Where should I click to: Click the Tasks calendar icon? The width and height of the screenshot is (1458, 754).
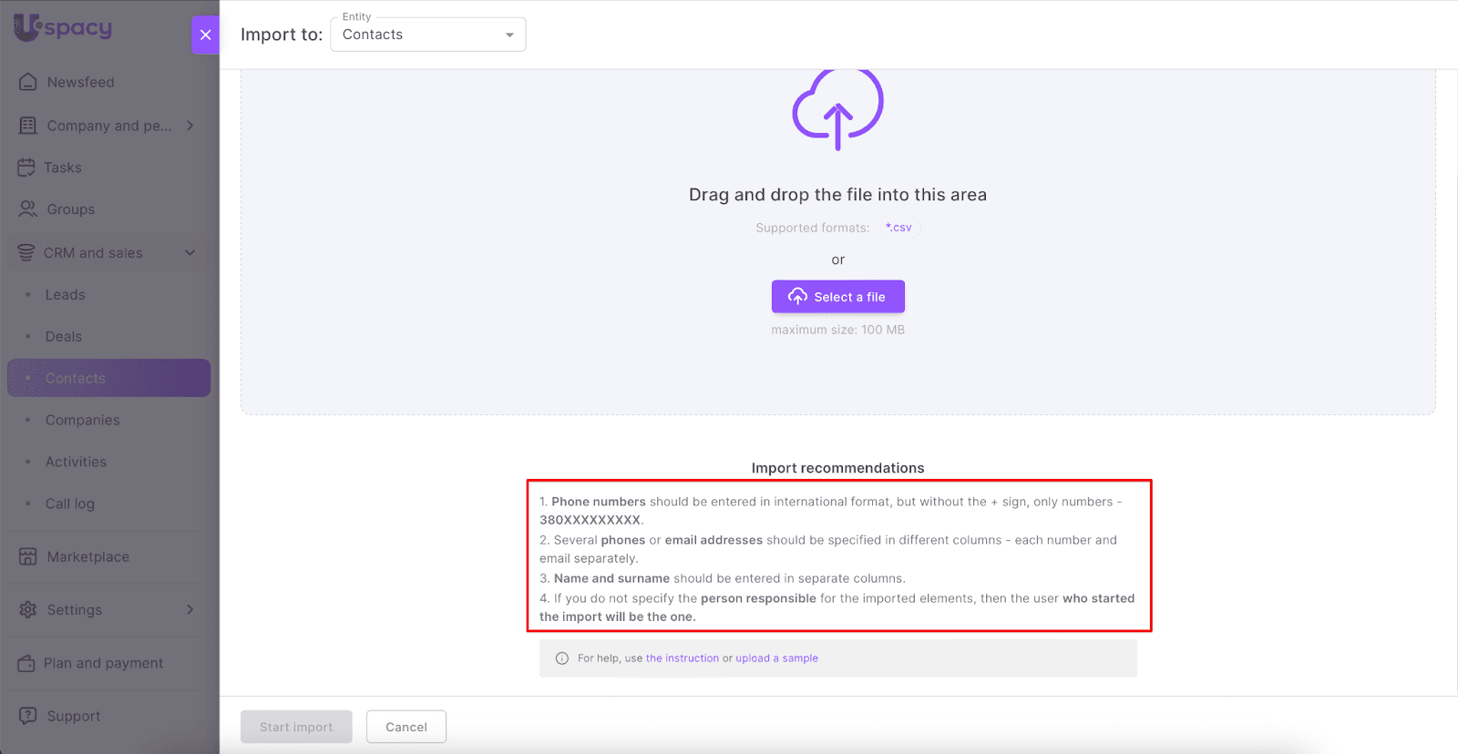[26, 168]
